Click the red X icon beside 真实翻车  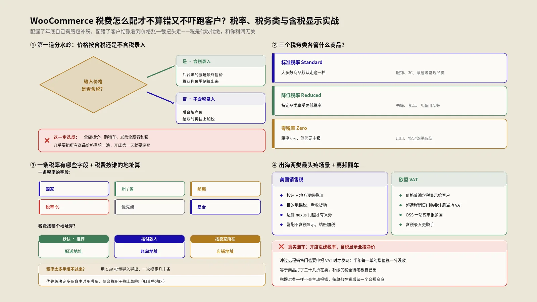pos(281,247)
